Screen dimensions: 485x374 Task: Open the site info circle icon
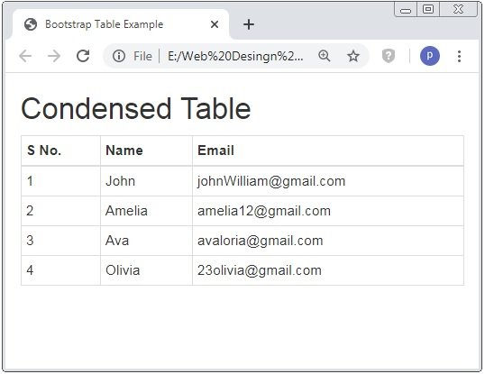click(x=119, y=56)
